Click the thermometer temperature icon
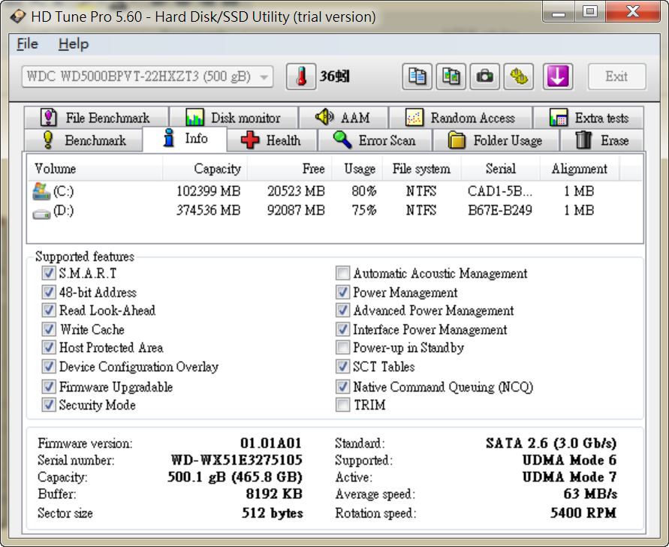 (301, 77)
